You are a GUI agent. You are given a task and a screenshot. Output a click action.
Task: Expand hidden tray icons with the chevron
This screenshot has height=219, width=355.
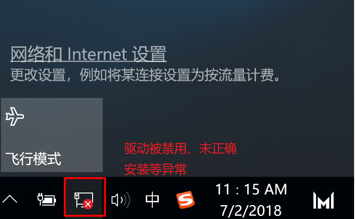10,199
